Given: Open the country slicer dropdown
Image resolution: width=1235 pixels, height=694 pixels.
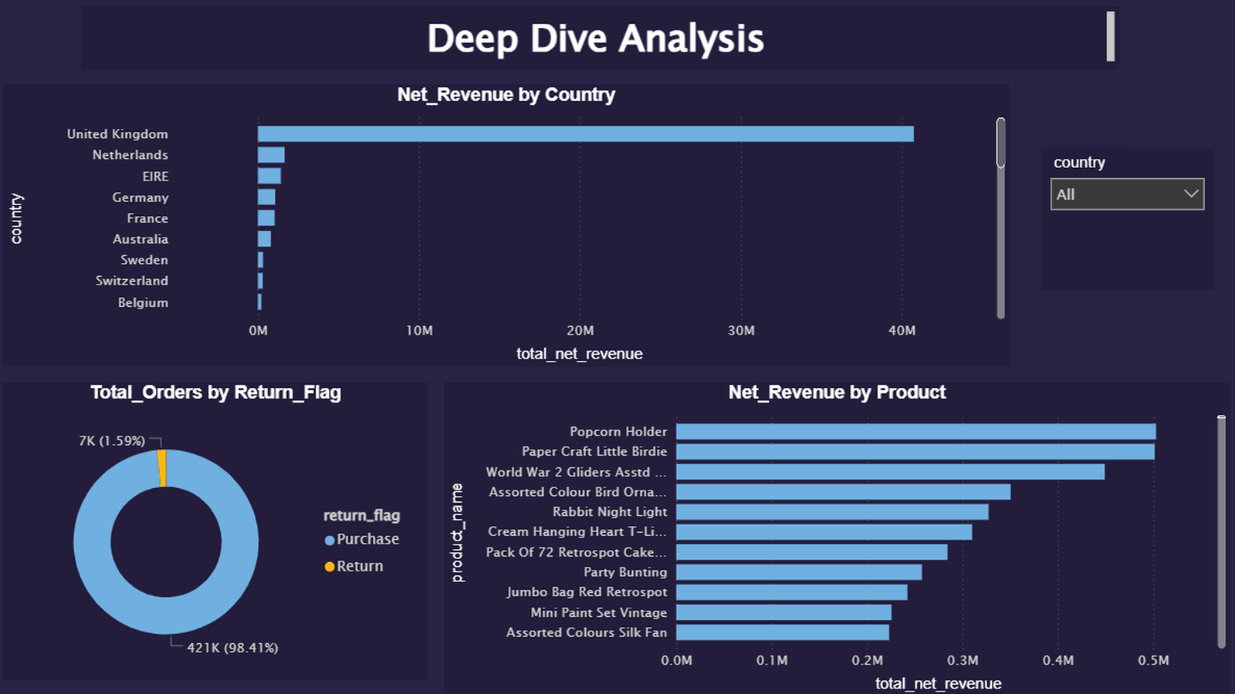Looking at the screenshot, I should coord(1127,194).
